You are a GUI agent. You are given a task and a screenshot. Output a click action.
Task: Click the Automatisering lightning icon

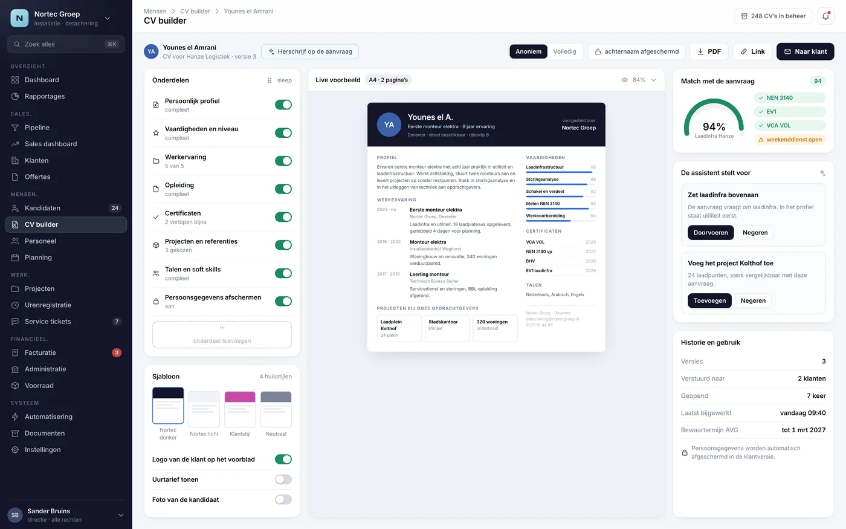pyautogui.click(x=15, y=417)
